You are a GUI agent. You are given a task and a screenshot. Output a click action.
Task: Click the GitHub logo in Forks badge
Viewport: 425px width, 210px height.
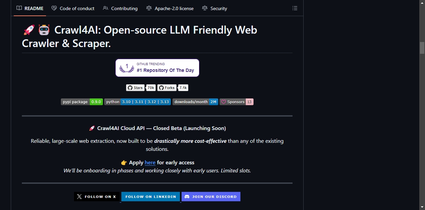(x=161, y=88)
